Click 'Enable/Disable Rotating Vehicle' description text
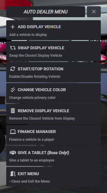The width and height of the screenshot is (107, 193). pos(35,77)
